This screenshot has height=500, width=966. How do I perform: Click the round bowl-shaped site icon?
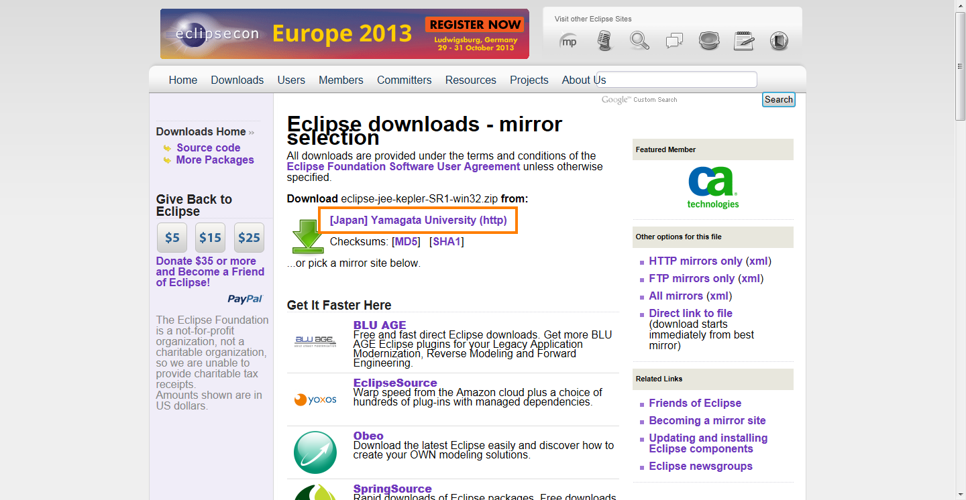(709, 40)
